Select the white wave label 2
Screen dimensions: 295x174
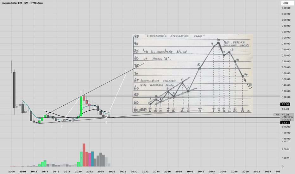61,126
